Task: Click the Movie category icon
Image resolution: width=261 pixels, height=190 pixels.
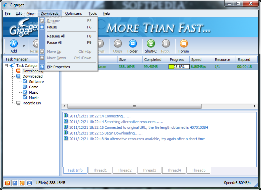Action: 25,97
